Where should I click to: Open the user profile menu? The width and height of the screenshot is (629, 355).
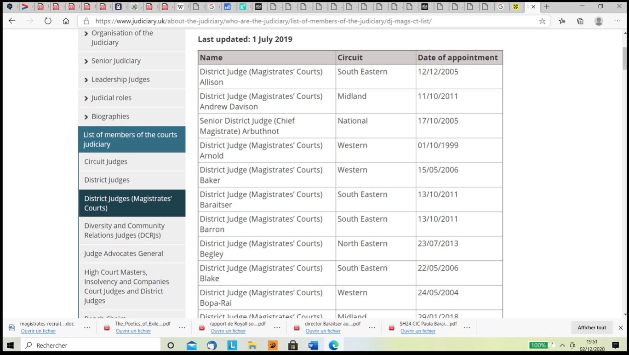(x=599, y=21)
